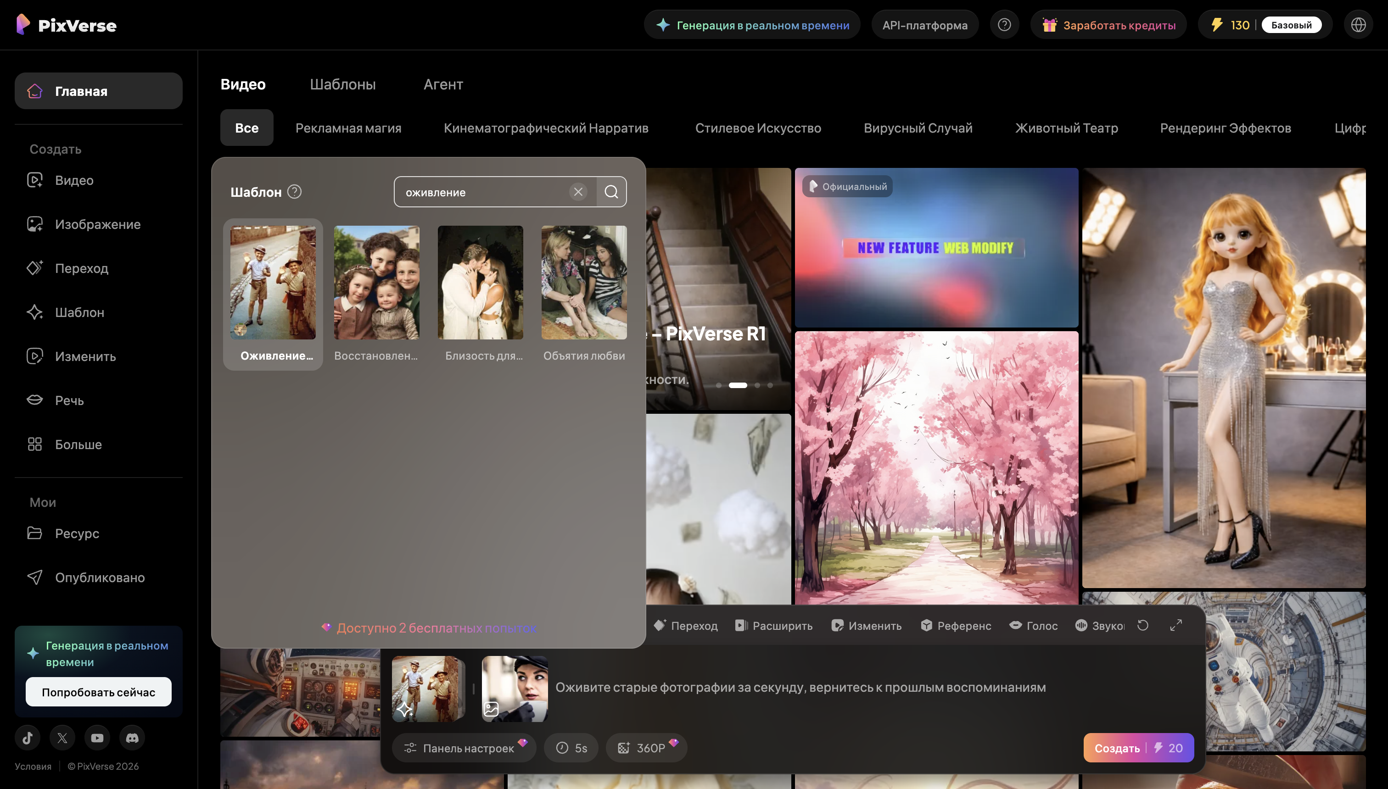The image size is (1388, 789).
Task: Expand the prompt panel with fullscreen arrows icon
Action: 1175,625
